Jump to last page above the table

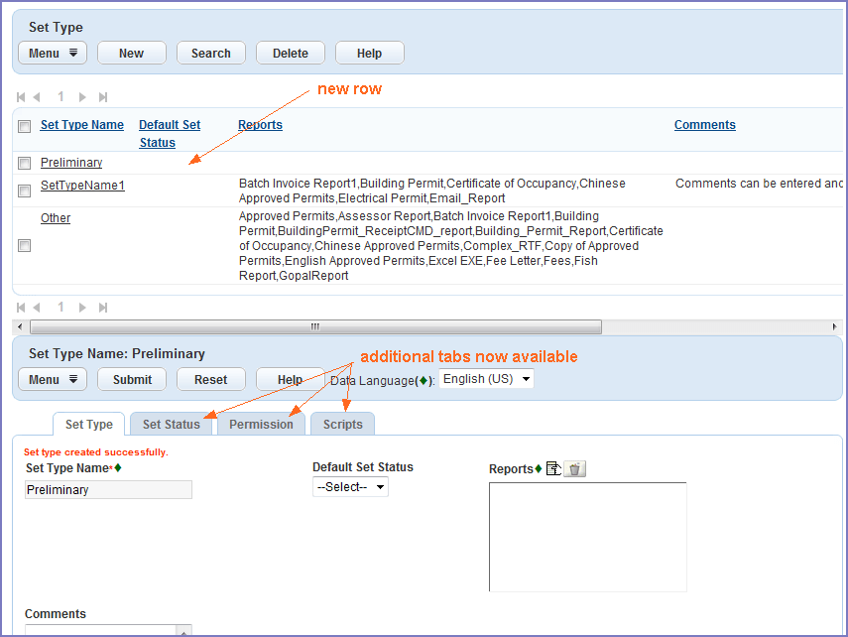click(103, 97)
